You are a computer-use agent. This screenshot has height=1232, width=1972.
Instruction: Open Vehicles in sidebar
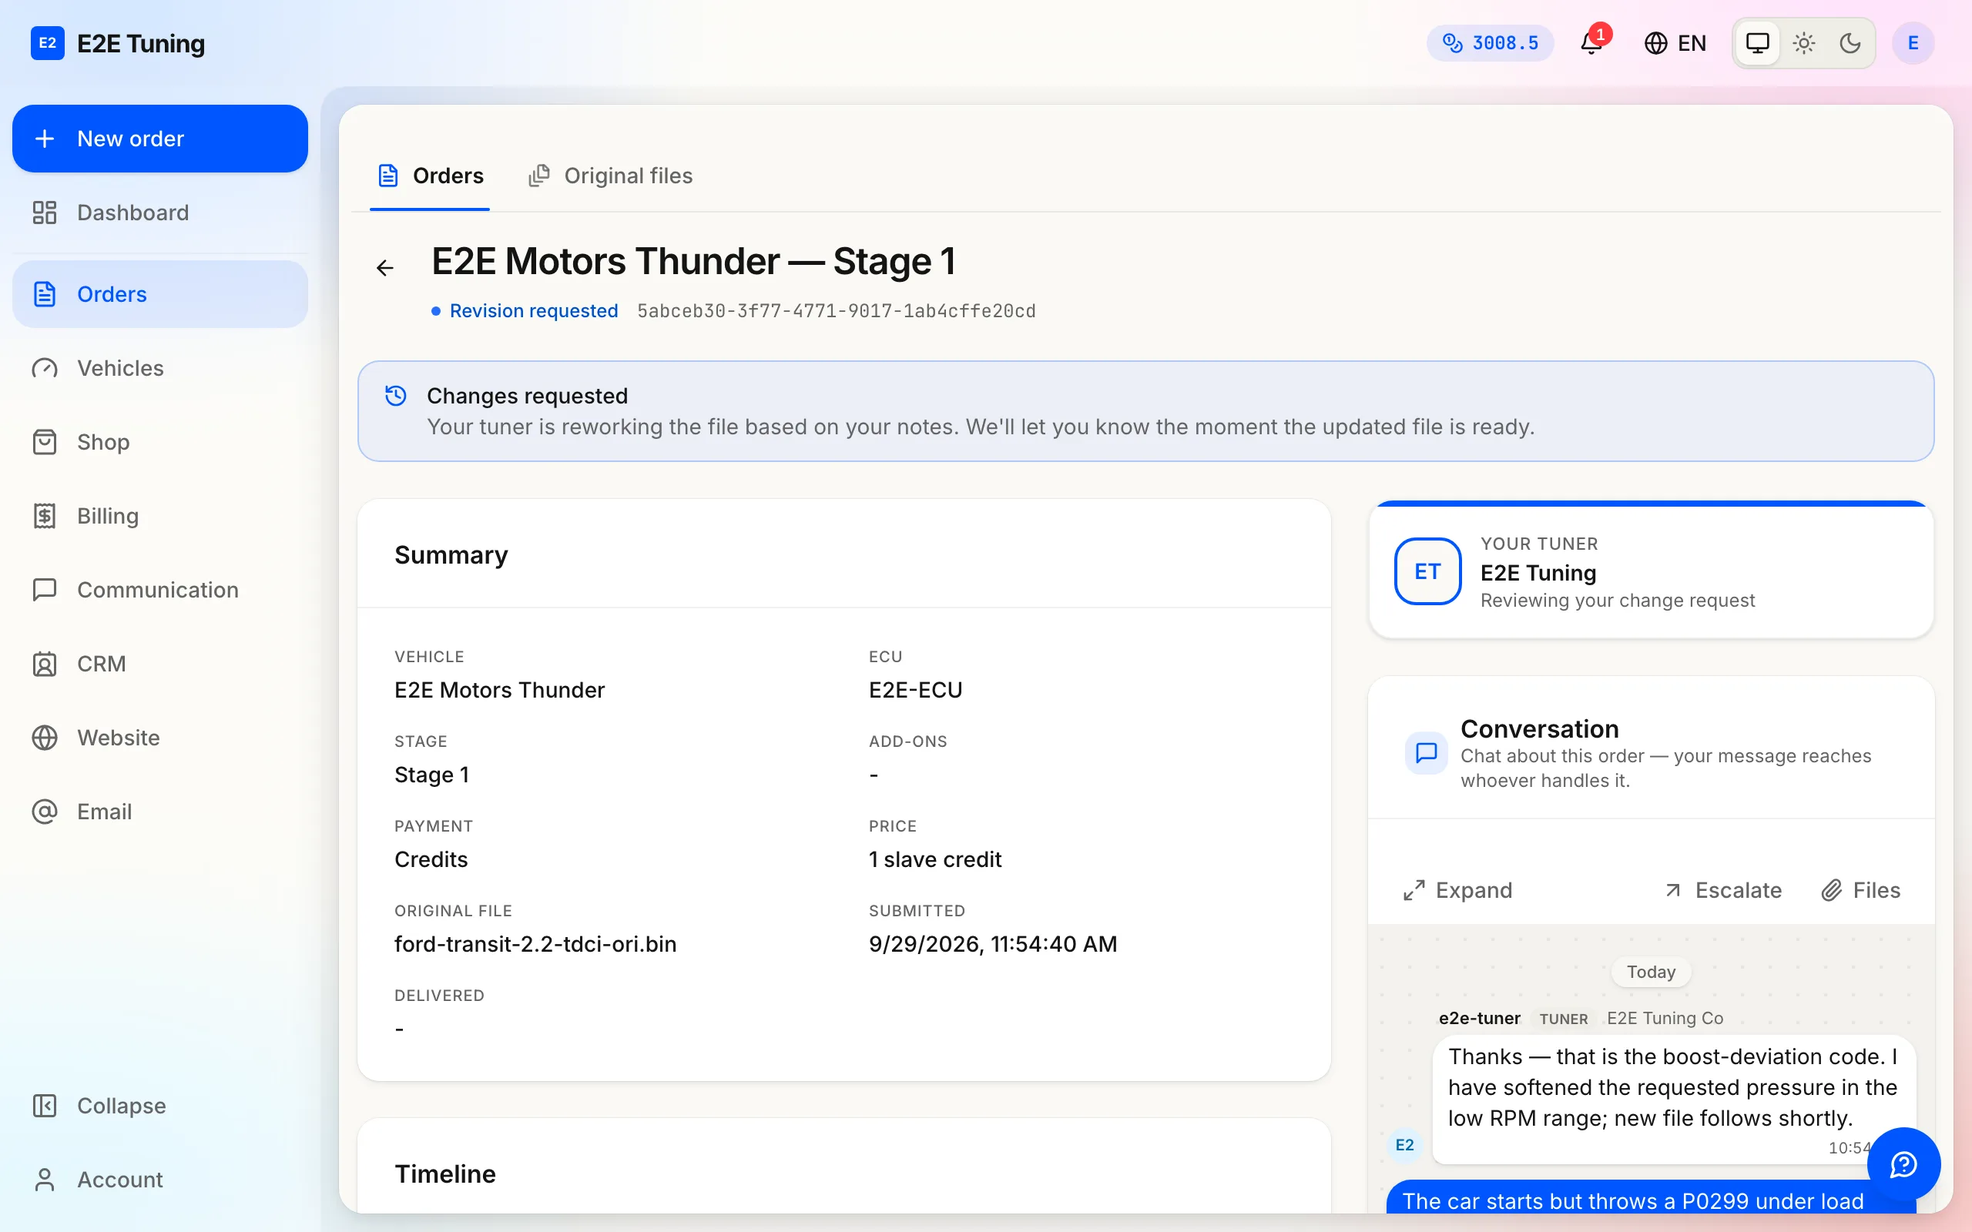[x=160, y=368]
